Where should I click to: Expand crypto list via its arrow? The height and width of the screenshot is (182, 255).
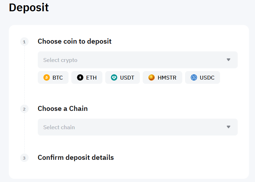click(x=229, y=60)
